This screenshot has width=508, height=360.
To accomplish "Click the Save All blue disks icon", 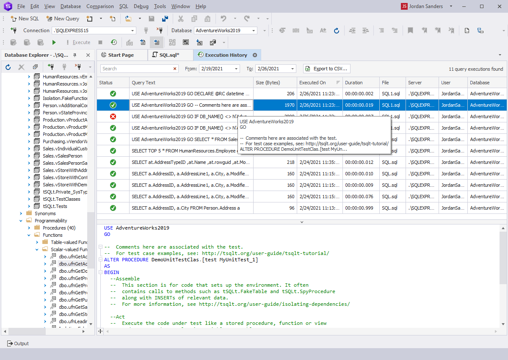I will click(165, 19).
